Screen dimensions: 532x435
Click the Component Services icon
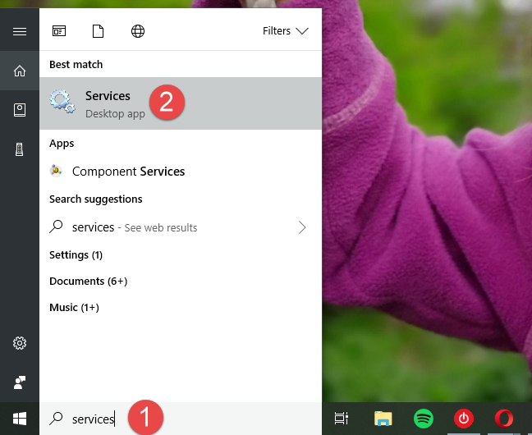[56, 171]
